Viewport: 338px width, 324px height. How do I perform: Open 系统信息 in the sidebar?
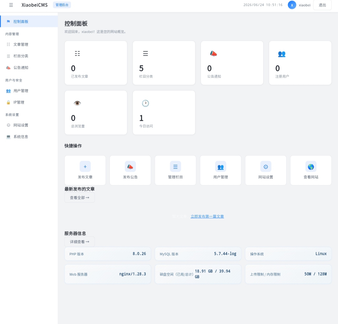click(x=29, y=137)
